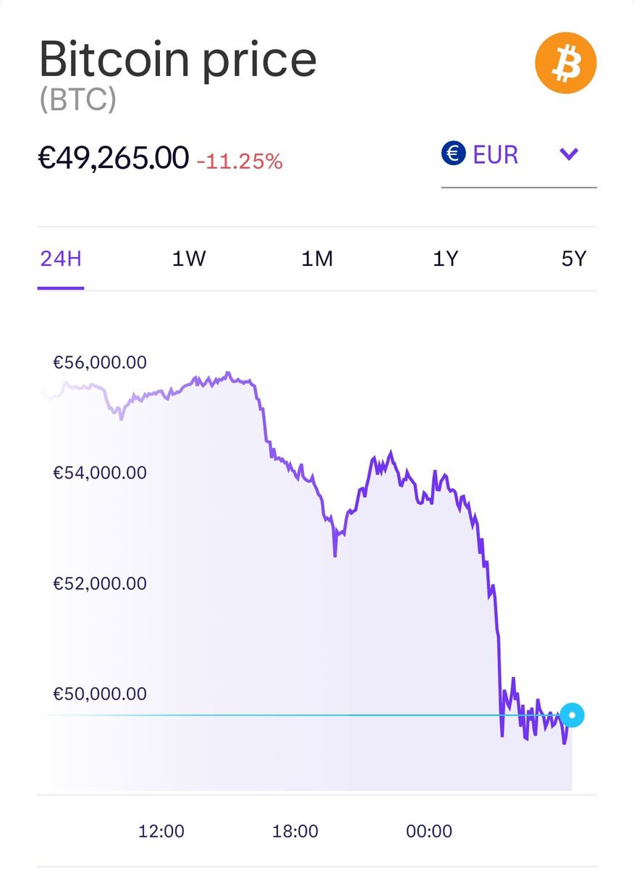Switch to the 1W chart tab

(x=189, y=259)
